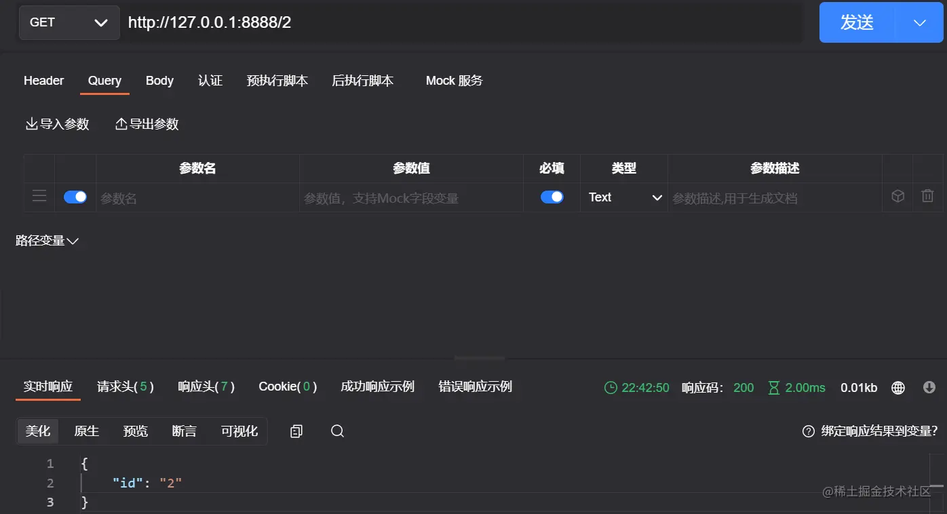Click the response size 0.01kb
This screenshot has width=947, height=514.
859,388
